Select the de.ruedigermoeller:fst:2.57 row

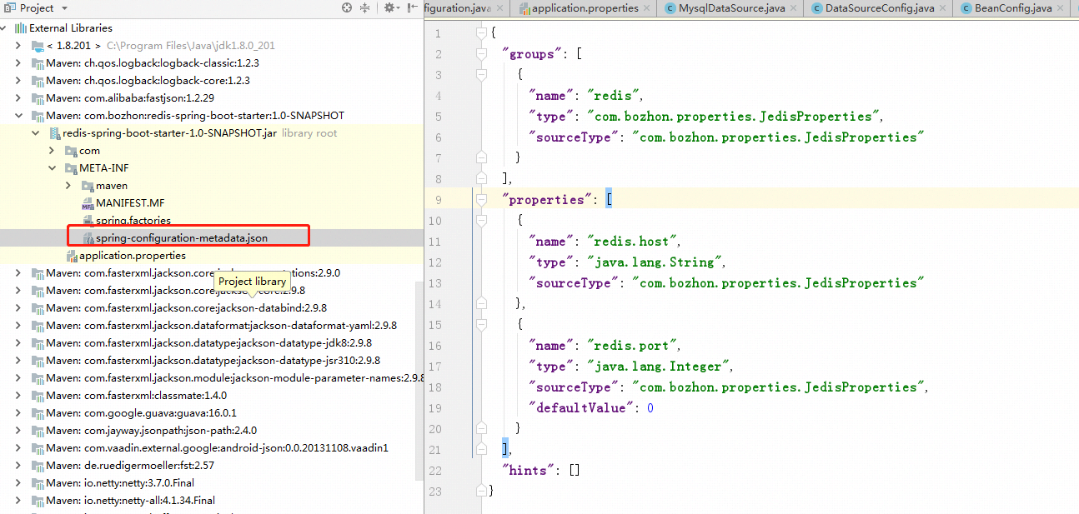click(212, 466)
